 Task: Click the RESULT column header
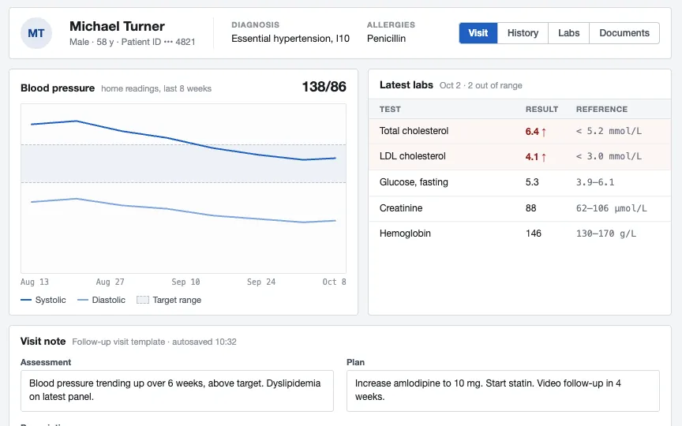pyautogui.click(x=541, y=110)
